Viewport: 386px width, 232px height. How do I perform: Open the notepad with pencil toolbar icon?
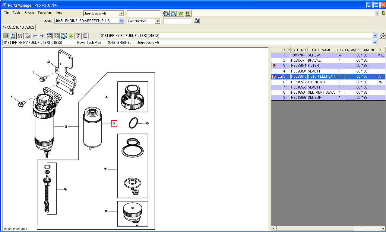[x=78, y=36]
